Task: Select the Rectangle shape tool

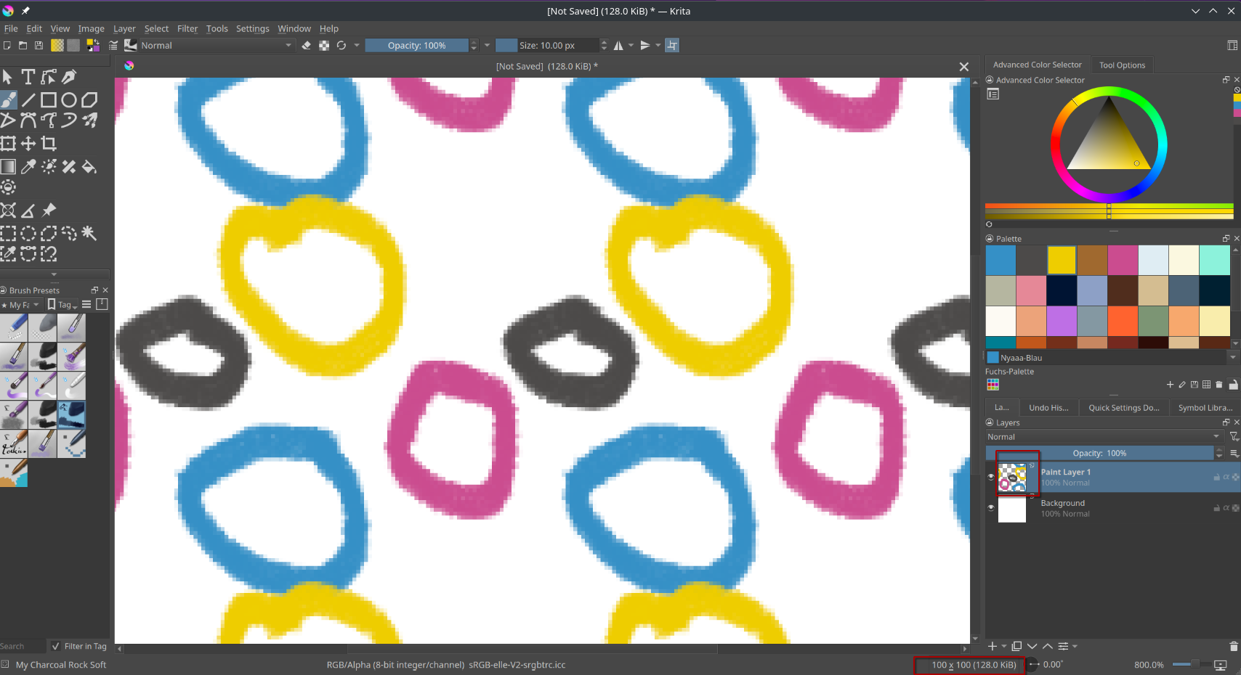Action: 49,100
